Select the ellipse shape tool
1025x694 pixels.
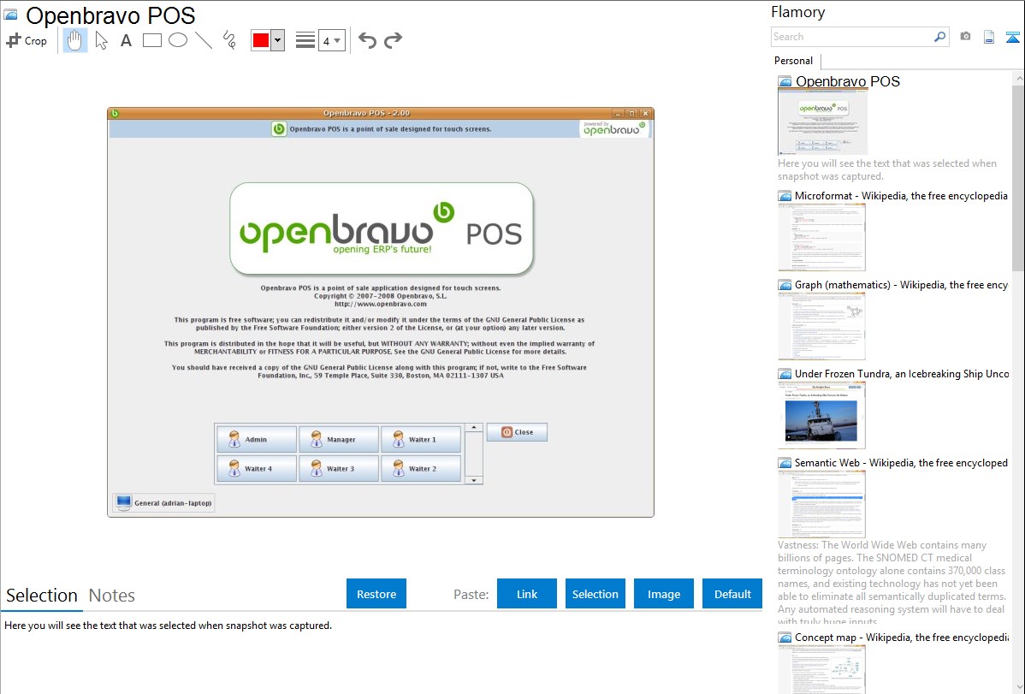click(x=178, y=40)
